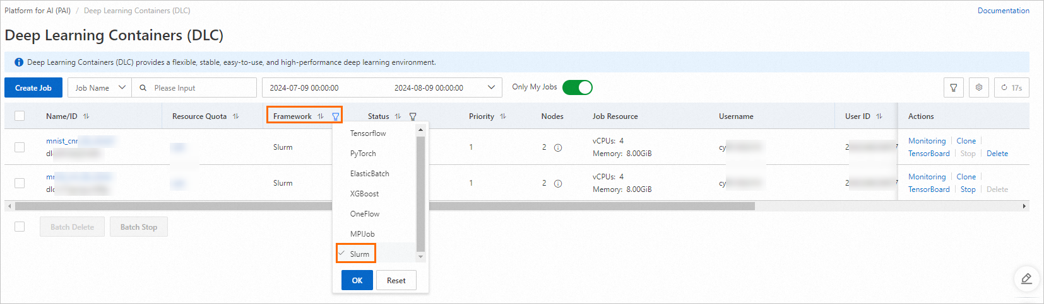Sort by Name/ID column arrows
1044x304 pixels.
coord(86,116)
